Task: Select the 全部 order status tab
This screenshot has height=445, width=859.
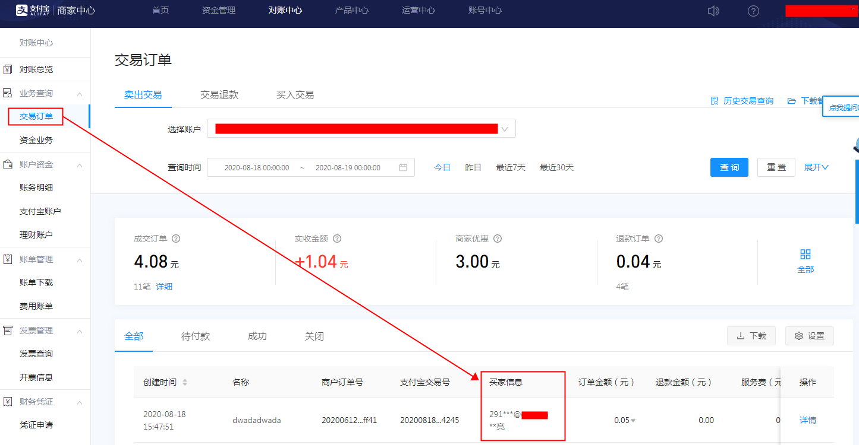Action: pyautogui.click(x=134, y=336)
